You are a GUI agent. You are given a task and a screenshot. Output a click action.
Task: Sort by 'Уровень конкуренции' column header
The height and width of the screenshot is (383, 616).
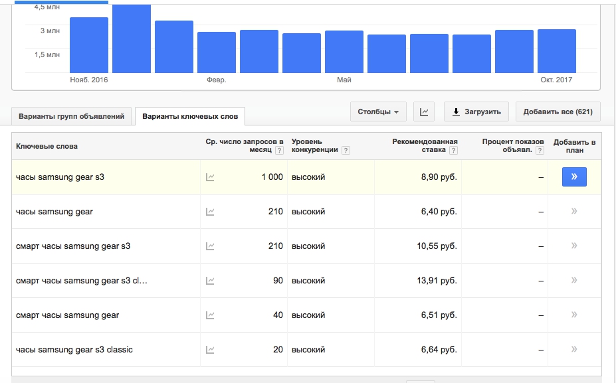(x=315, y=145)
